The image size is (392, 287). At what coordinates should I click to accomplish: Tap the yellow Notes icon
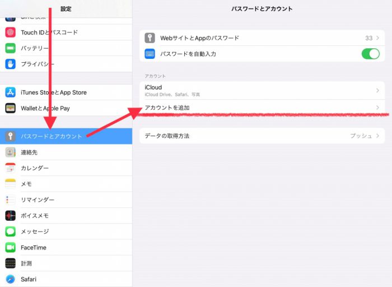click(x=10, y=184)
